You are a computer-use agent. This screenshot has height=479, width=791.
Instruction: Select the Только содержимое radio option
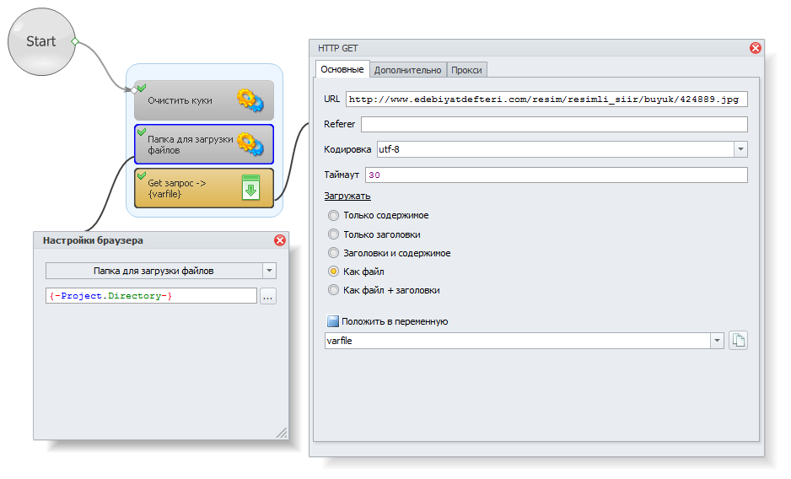(333, 216)
